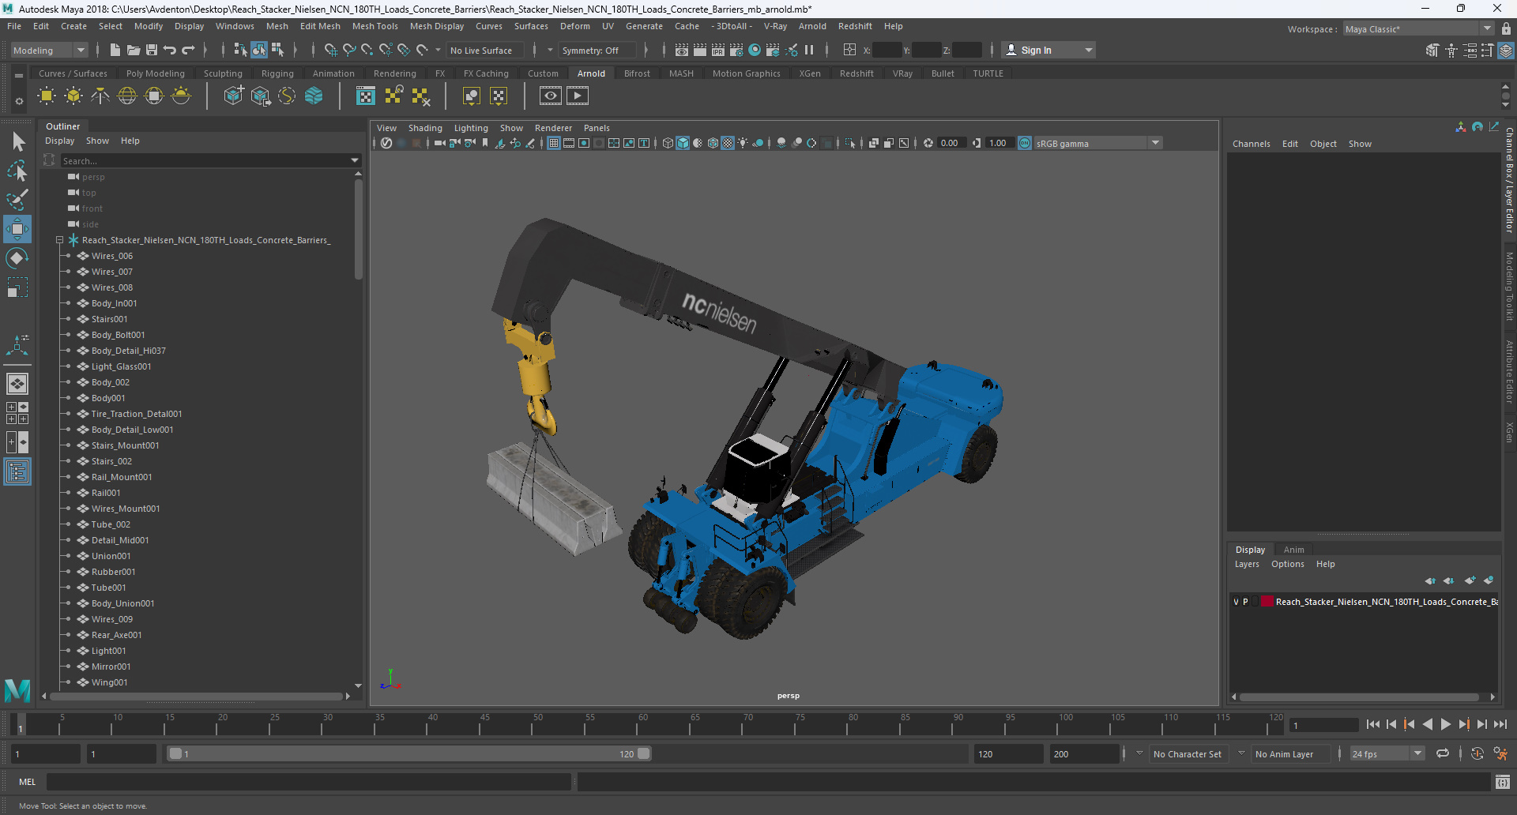
Task: Click frame 60 on the time slider
Action: tap(642, 724)
